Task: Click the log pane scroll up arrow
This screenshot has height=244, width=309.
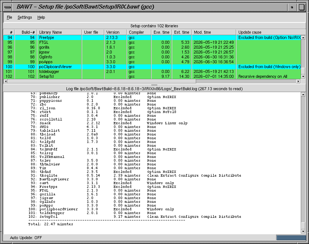Action: [303, 94]
